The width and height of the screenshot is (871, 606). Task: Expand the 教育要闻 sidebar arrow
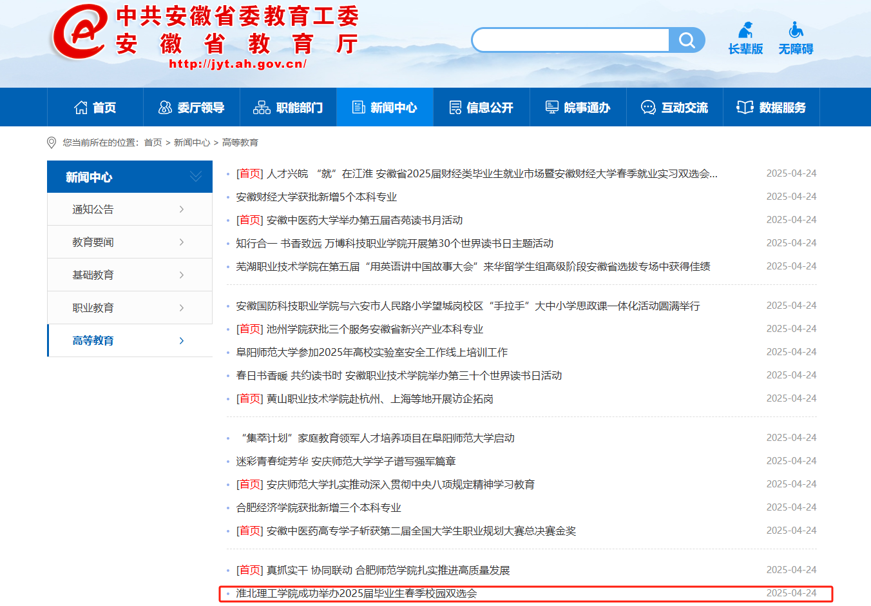[x=182, y=242]
